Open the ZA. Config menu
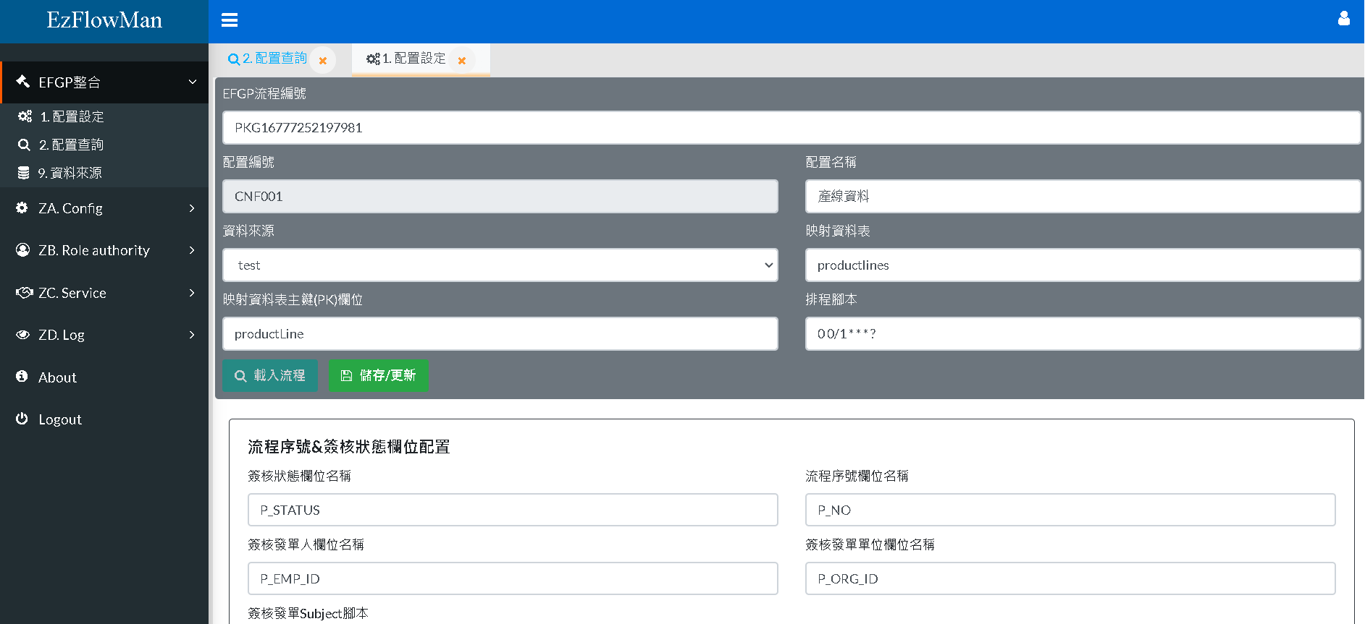1365x624 pixels. point(104,208)
